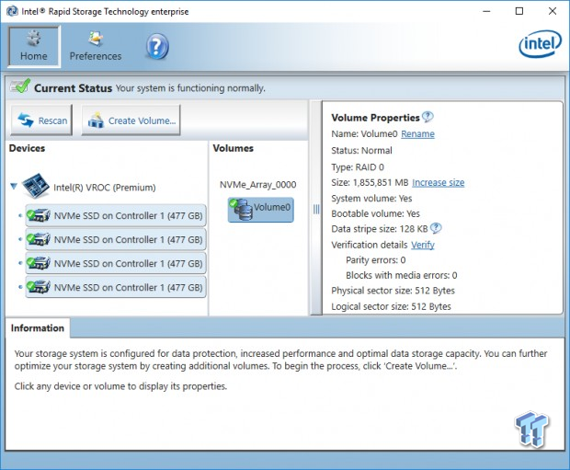Click 'Data stripe size: 128 KB' text
This screenshot has width=570, height=470.
pos(380,229)
